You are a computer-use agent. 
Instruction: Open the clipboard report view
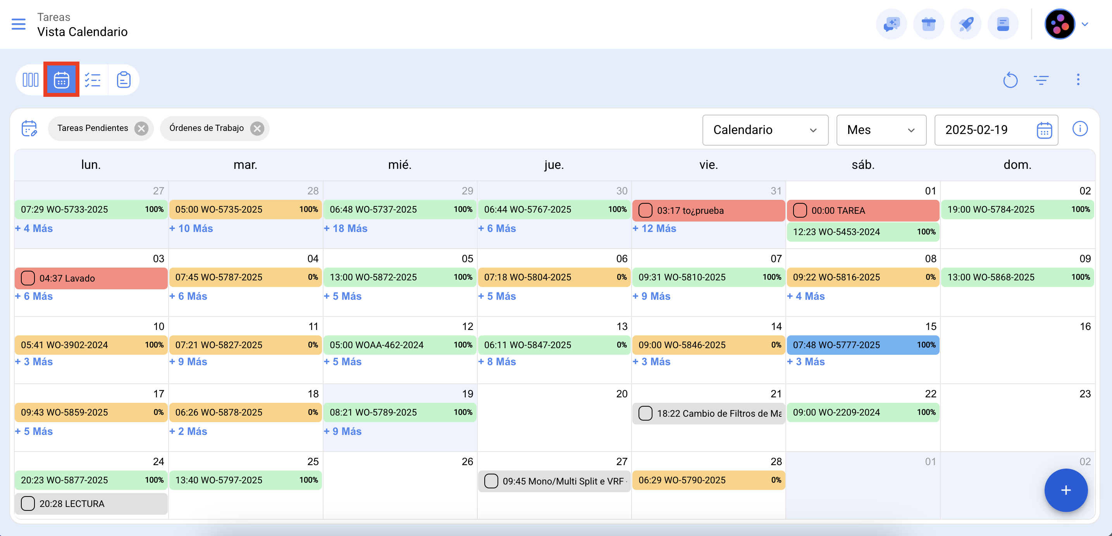124,80
